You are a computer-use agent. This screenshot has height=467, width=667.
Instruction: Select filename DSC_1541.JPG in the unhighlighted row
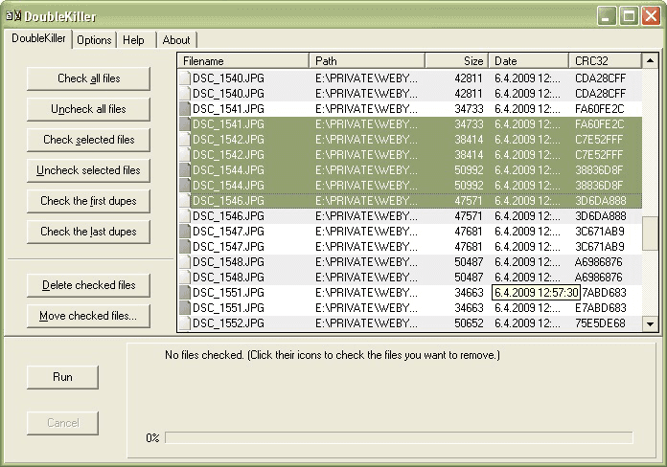pyautogui.click(x=228, y=109)
